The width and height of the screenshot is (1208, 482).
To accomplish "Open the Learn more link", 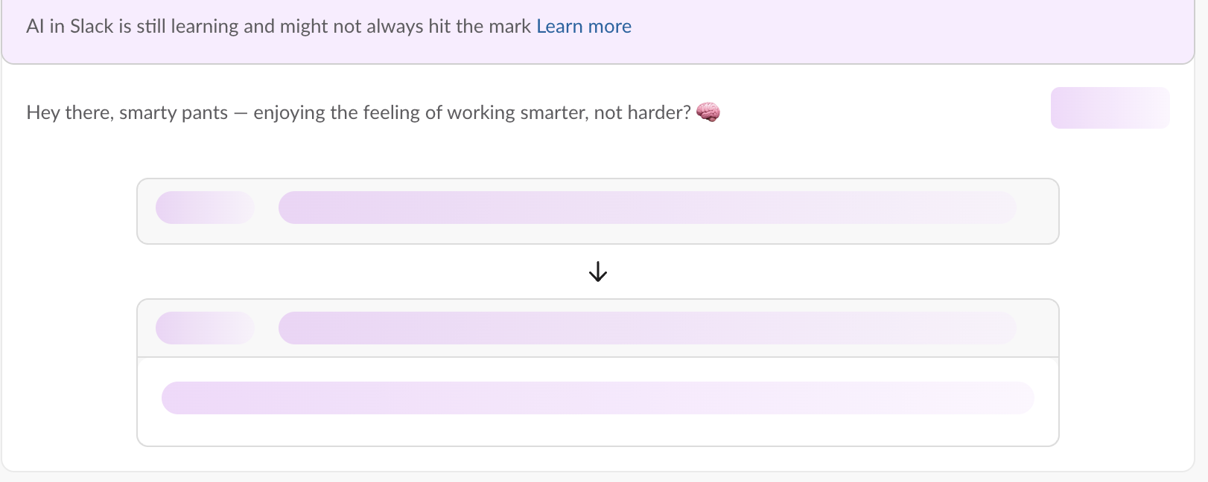I will coord(584,26).
